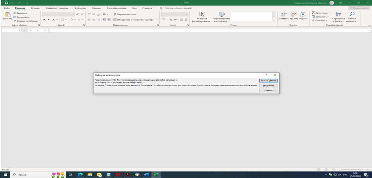Screen dimensions: 372x178
Task: Click the Undo arrow in title bar
Action: [12, 3]
